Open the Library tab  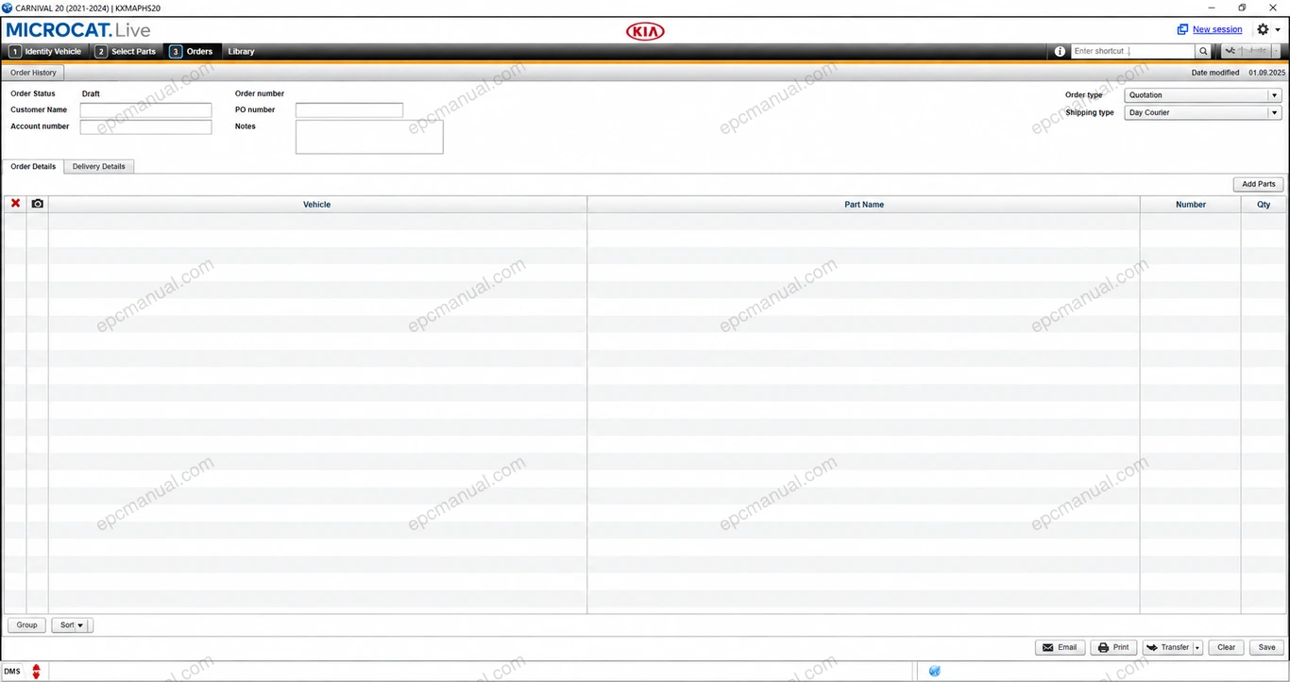tap(241, 51)
